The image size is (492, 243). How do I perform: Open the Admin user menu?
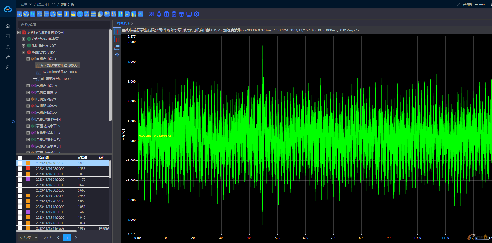480,4
